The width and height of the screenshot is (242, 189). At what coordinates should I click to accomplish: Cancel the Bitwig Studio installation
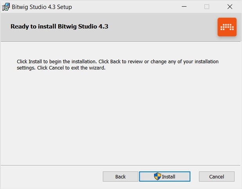217,177
